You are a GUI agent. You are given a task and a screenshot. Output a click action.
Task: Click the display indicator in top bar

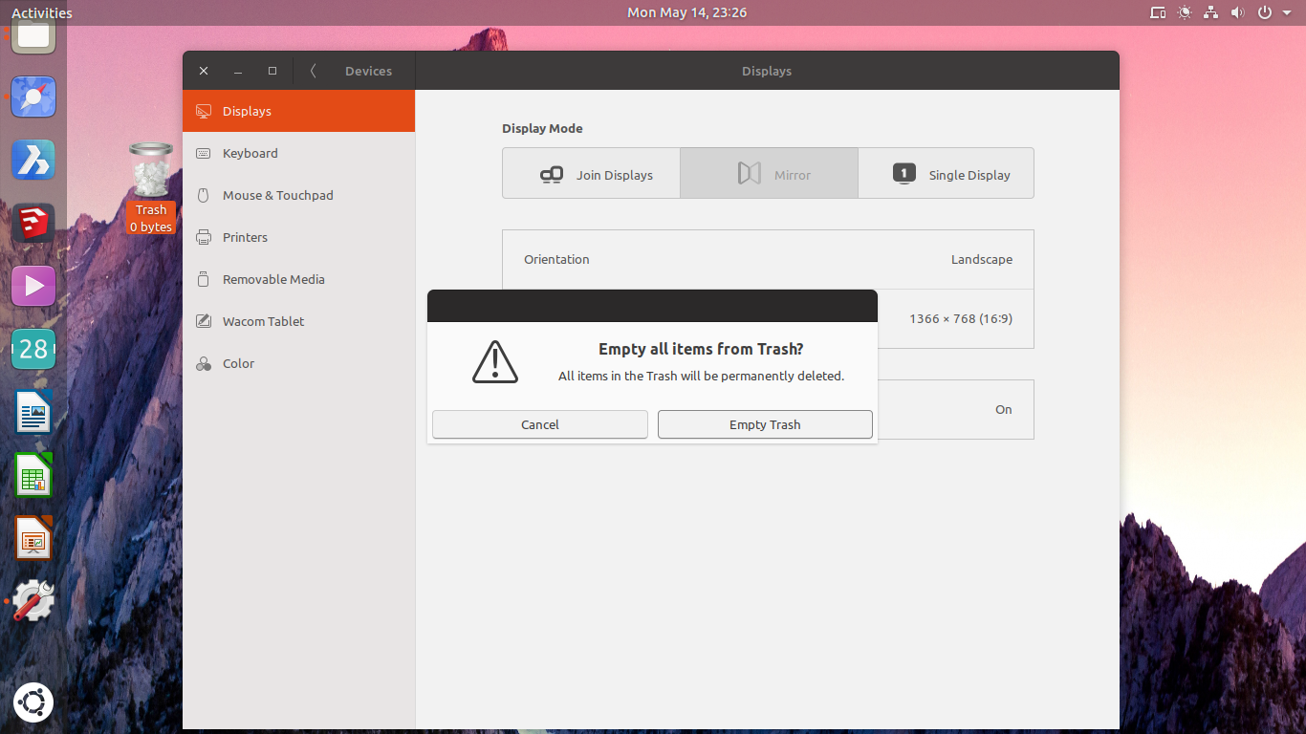tap(1158, 12)
